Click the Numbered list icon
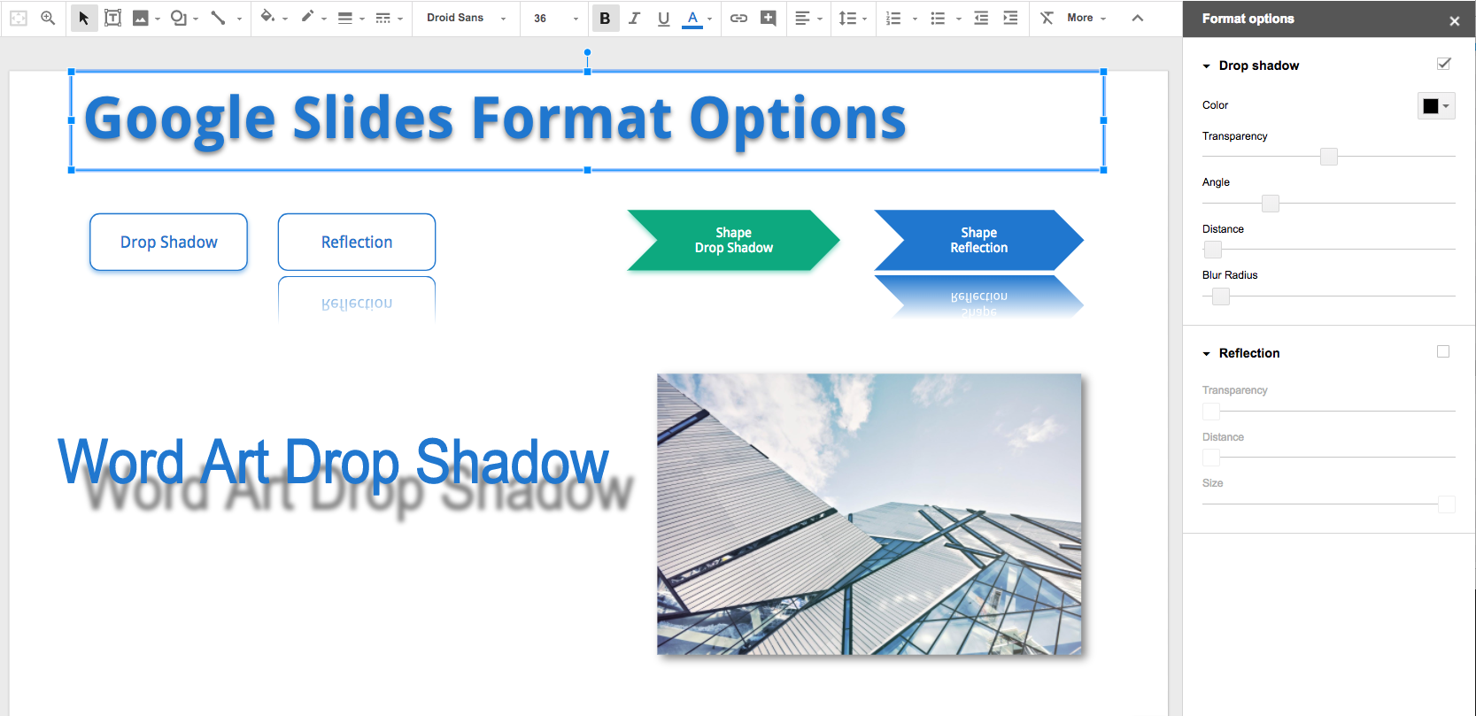This screenshot has width=1476, height=716. pos(893,18)
